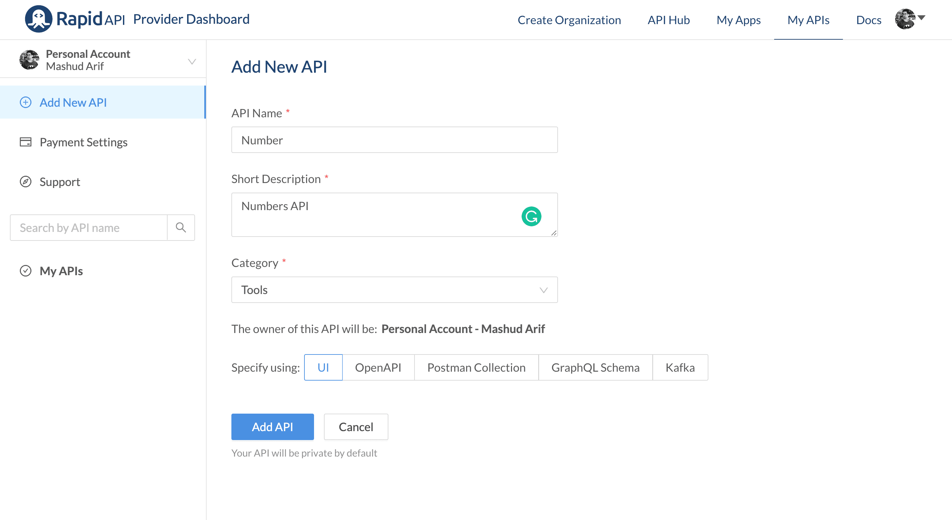Select UI as specification method

(x=323, y=367)
